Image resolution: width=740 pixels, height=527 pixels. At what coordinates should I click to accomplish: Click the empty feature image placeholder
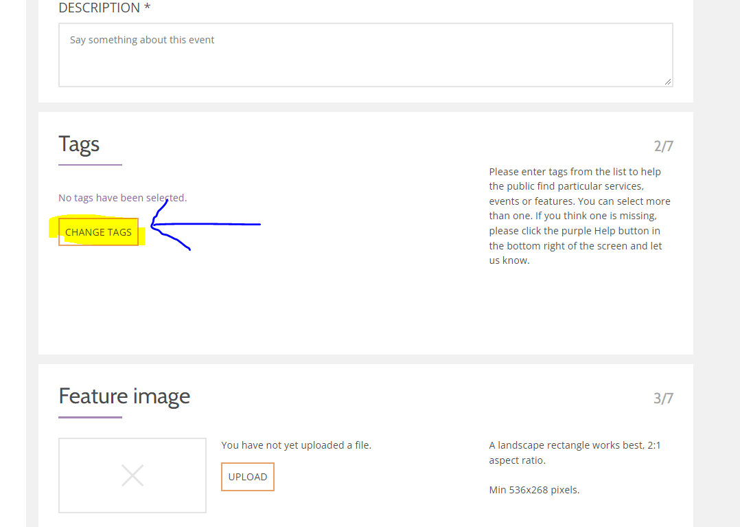pos(132,475)
